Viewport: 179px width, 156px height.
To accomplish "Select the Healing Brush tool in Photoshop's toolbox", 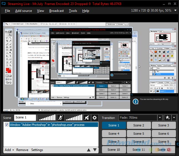I will (x=7, y=44).
